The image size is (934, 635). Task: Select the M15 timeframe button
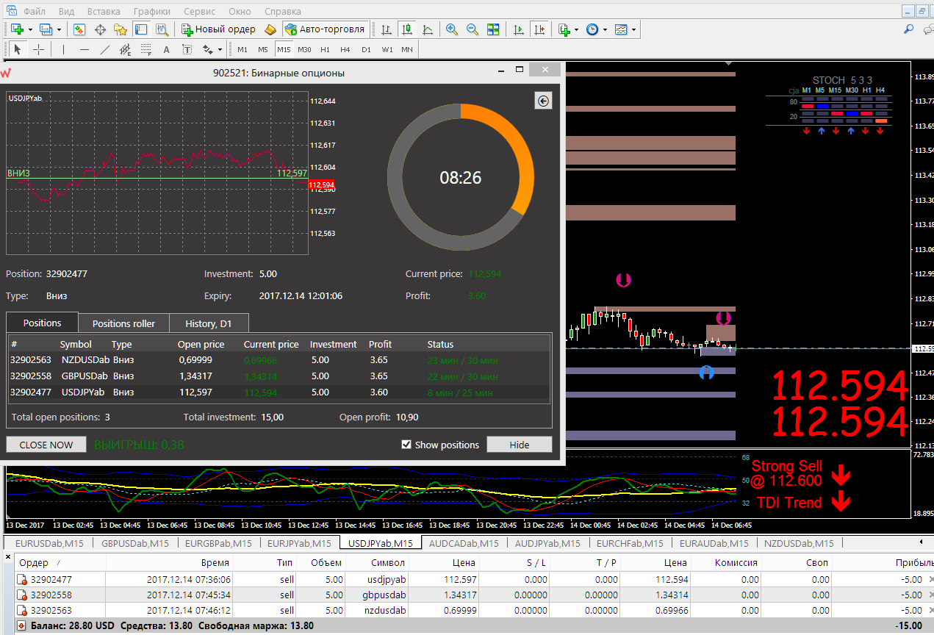pyautogui.click(x=284, y=50)
